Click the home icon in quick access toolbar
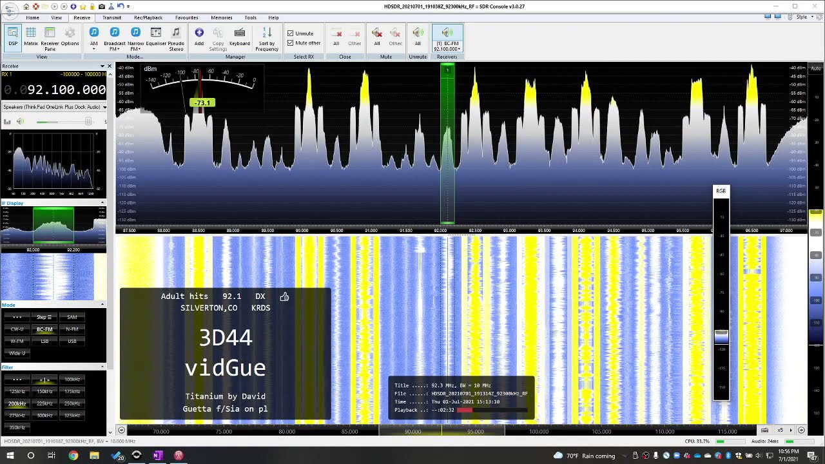825x464 pixels. (26, 6)
